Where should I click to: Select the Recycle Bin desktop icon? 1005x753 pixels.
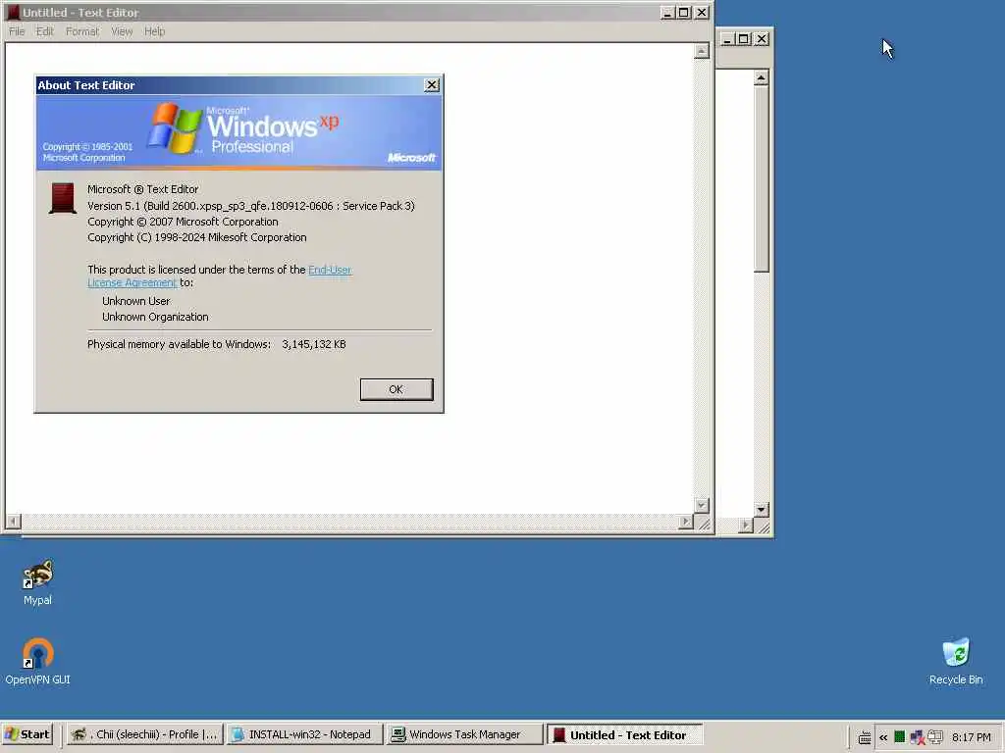pyautogui.click(x=956, y=662)
